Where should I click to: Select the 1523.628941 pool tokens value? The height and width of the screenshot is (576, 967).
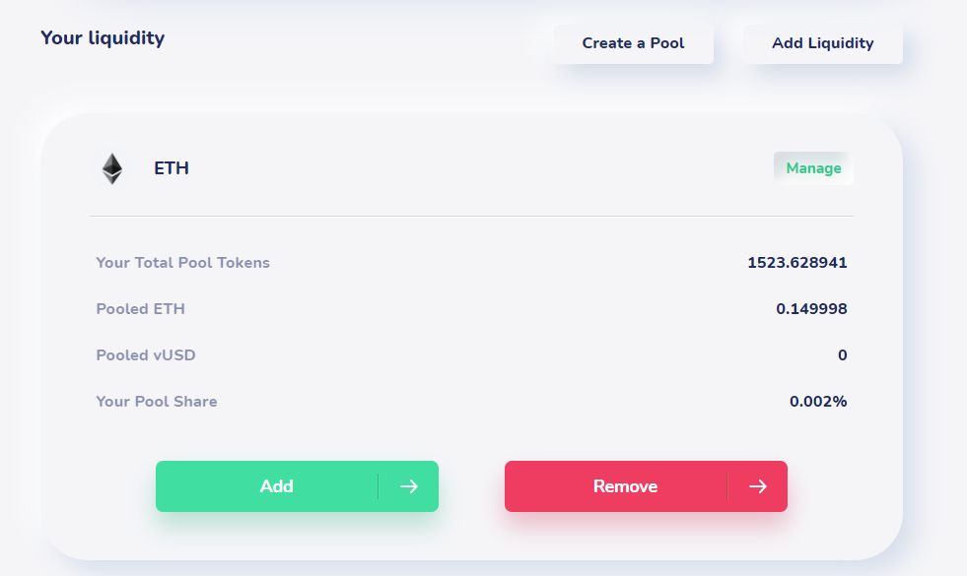[796, 263]
